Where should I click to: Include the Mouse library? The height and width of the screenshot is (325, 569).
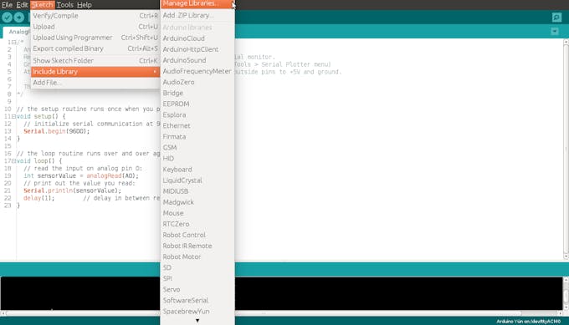pyautogui.click(x=197, y=213)
